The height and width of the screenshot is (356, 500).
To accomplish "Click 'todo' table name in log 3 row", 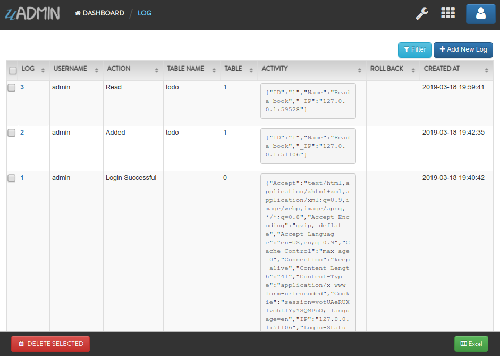I will point(172,87).
